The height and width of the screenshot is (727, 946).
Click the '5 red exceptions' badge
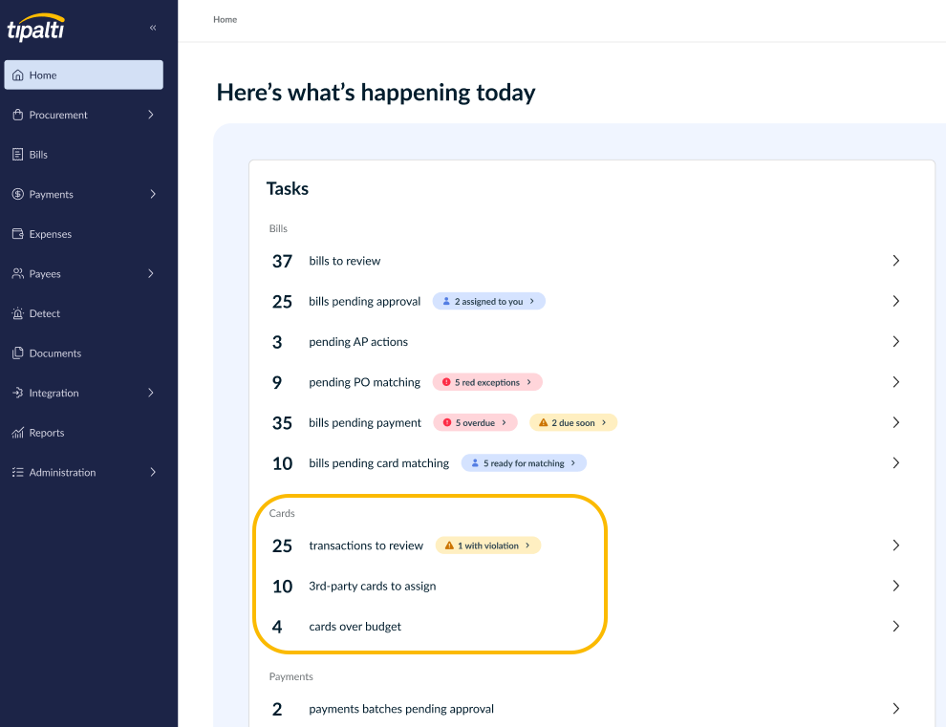pyautogui.click(x=487, y=382)
